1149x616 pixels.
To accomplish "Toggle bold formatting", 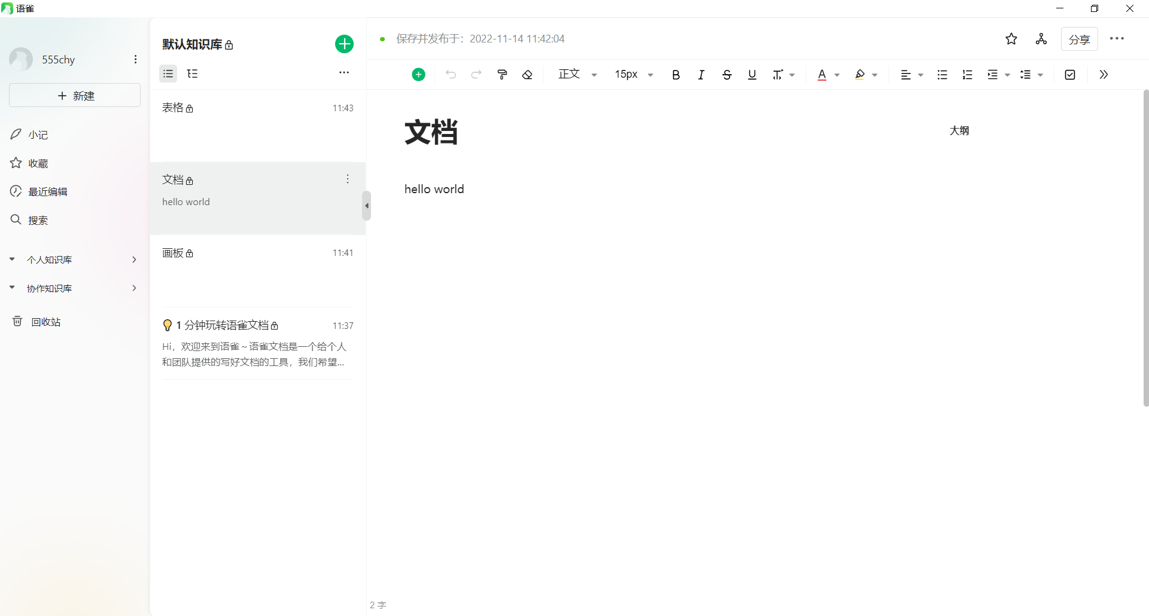I will click(x=676, y=75).
